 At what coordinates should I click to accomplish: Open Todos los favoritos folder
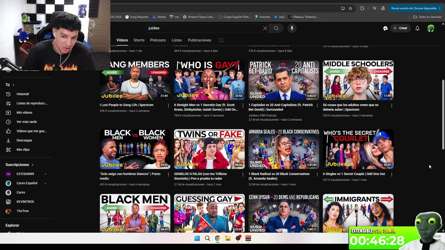click(x=427, y=17)
